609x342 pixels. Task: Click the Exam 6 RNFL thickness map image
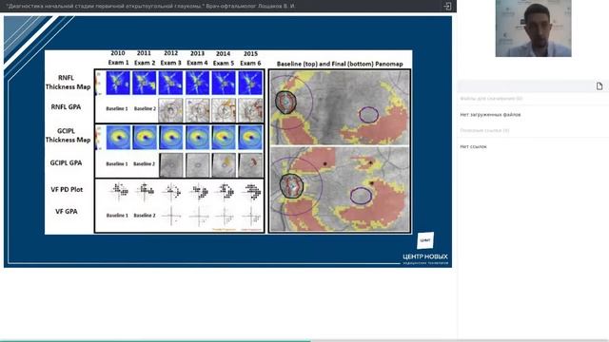click(250, 83)
